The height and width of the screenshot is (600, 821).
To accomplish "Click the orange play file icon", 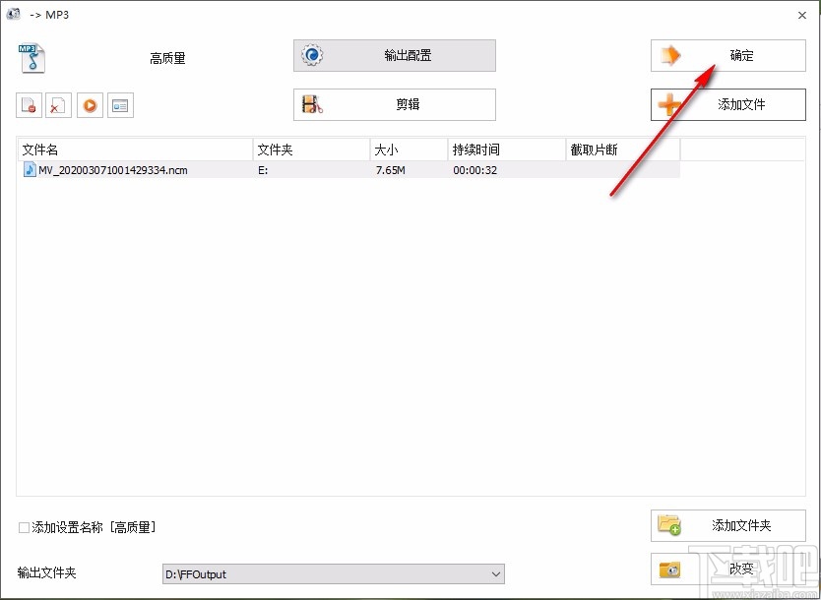I will [90, 105].
